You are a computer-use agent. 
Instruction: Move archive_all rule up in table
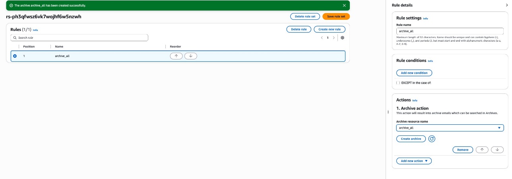pos(176,56)
